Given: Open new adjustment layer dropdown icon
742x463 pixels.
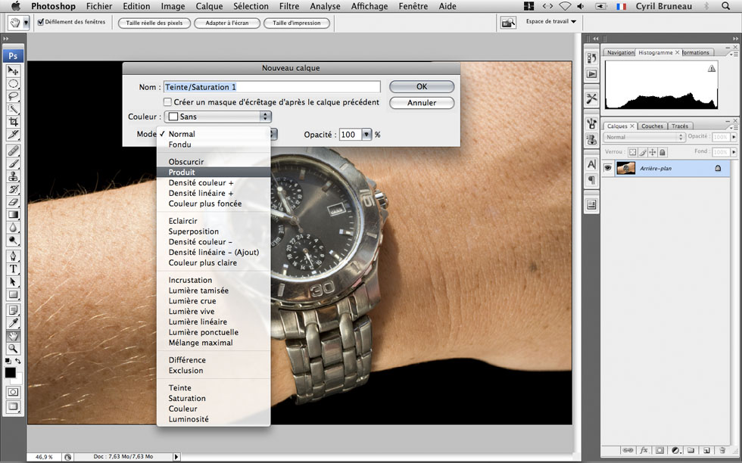Looking at the screenshot, I should click(x=675, y=451).
